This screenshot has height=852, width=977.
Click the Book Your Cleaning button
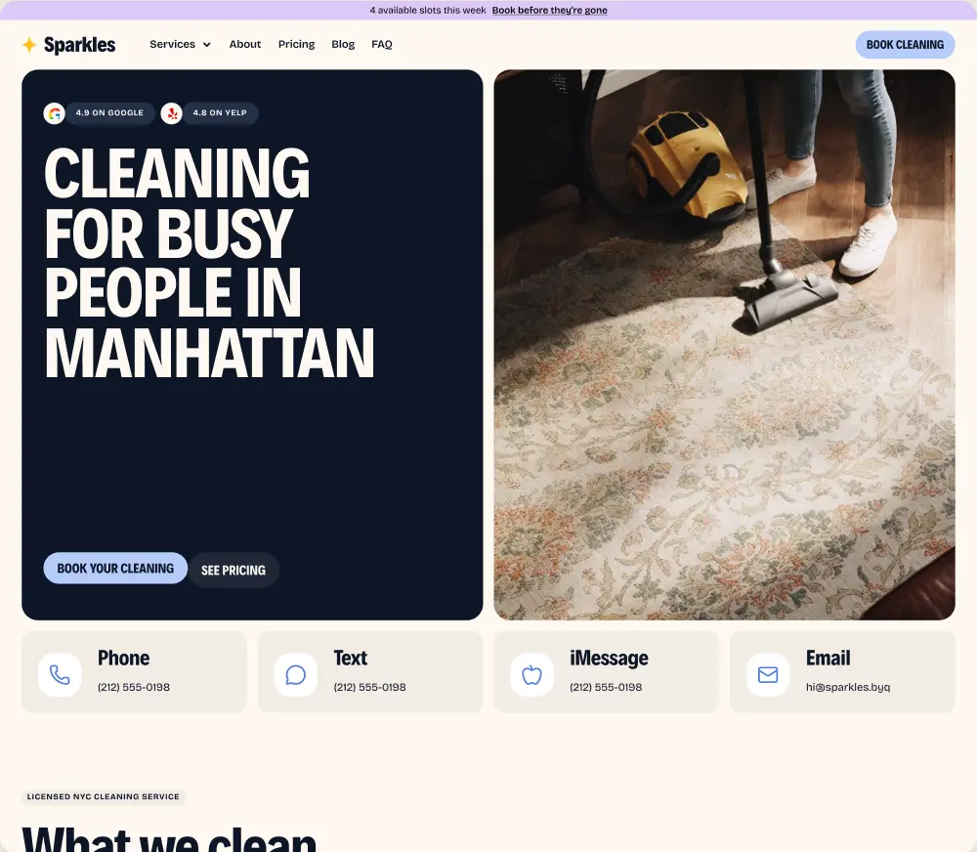[x=115, y=569]
